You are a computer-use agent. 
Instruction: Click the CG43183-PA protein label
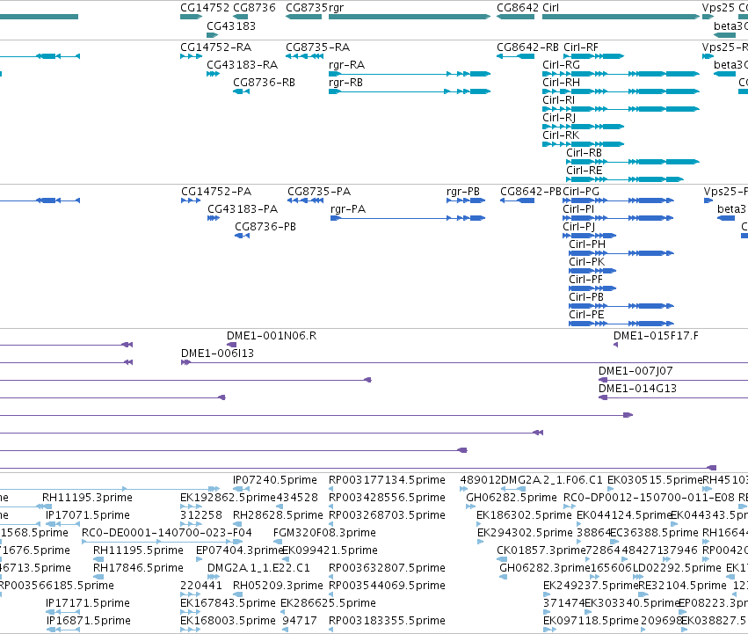[243, 209]
